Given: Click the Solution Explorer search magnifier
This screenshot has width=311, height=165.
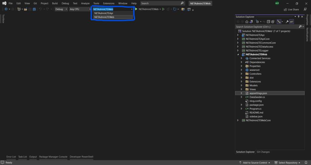Looking at the screenshot, I should [x=300, y=27].
